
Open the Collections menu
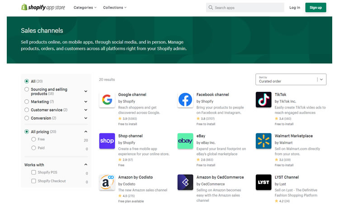pos(115,8)
